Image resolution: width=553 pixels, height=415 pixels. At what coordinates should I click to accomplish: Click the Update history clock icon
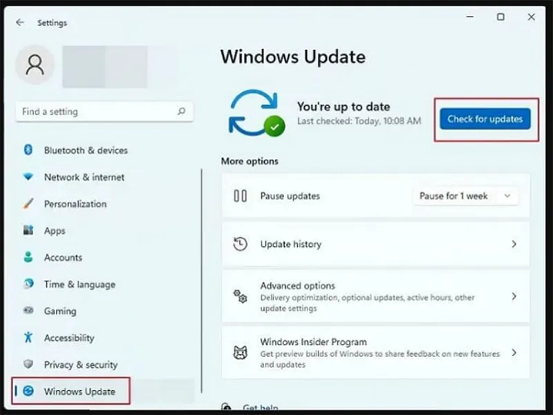[240, 244]
